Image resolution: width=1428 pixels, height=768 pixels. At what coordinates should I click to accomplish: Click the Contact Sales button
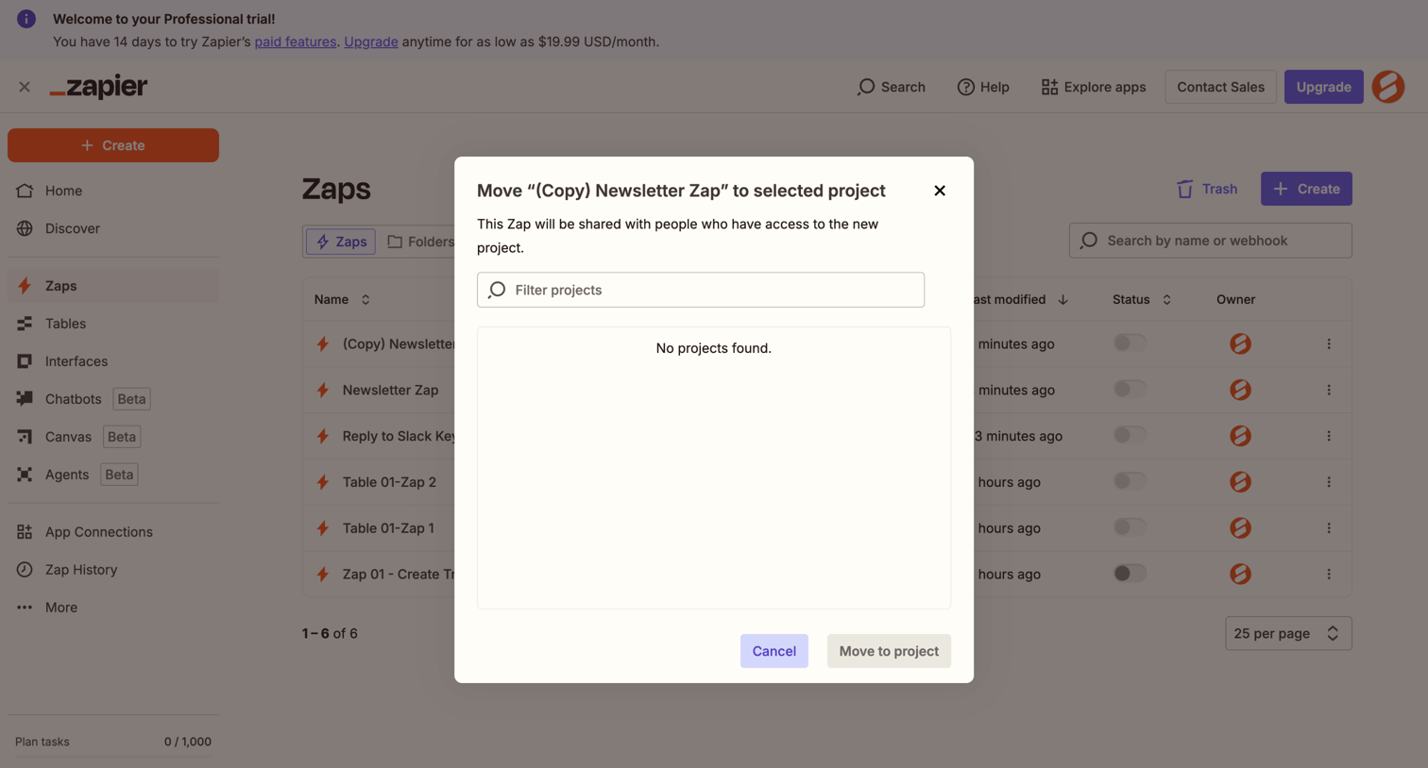[x=1220, y=87]
